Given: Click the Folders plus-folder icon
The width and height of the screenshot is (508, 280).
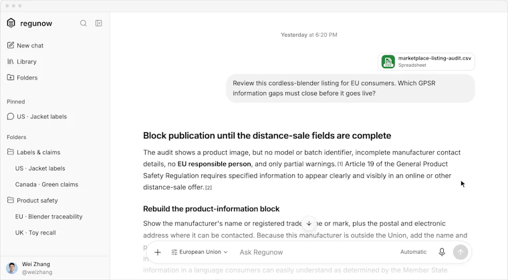Looking at the screenshot, I should (x=11, y=77).
